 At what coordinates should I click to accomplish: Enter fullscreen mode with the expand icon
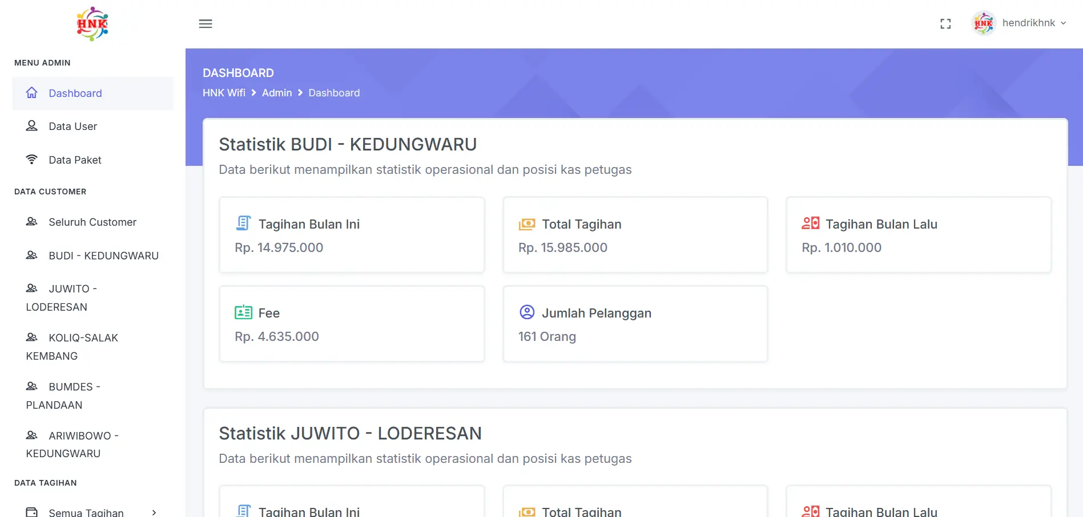click(945, 23)
